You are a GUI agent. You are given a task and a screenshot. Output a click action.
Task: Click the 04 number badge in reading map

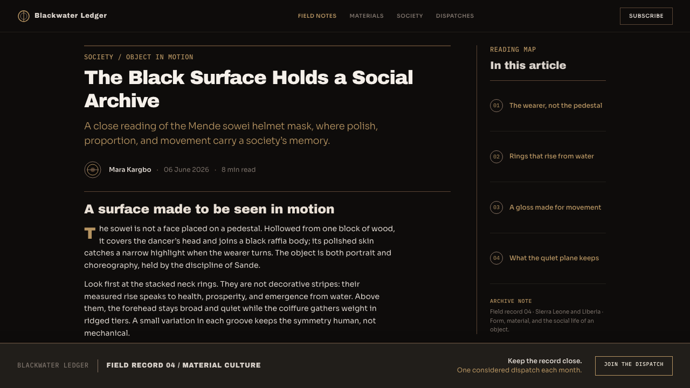coord(496,258)
